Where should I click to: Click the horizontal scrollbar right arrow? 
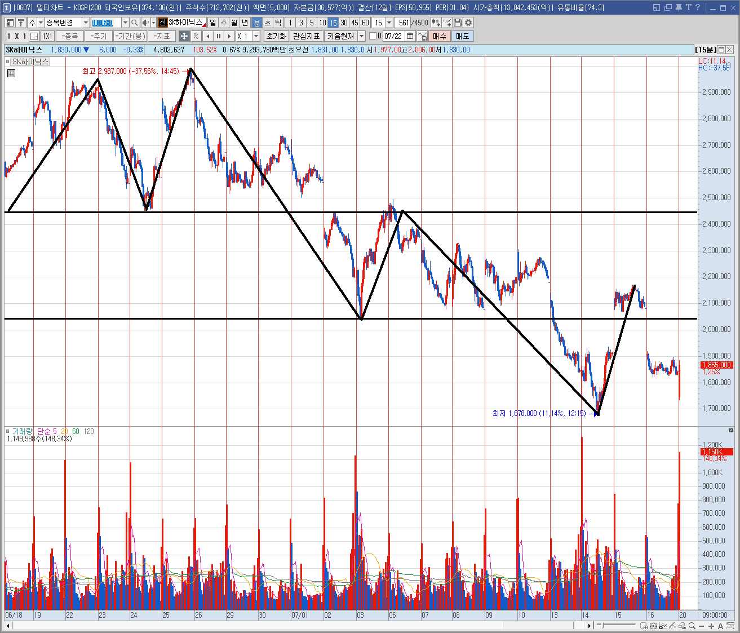(590, 626)
